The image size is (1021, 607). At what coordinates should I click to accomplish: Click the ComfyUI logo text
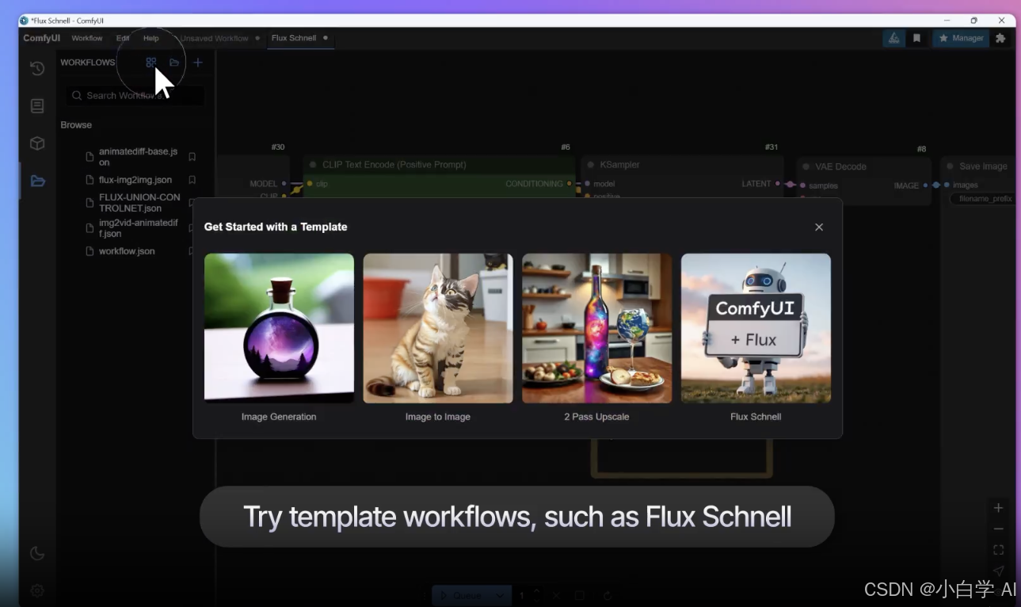click(42, 38)
